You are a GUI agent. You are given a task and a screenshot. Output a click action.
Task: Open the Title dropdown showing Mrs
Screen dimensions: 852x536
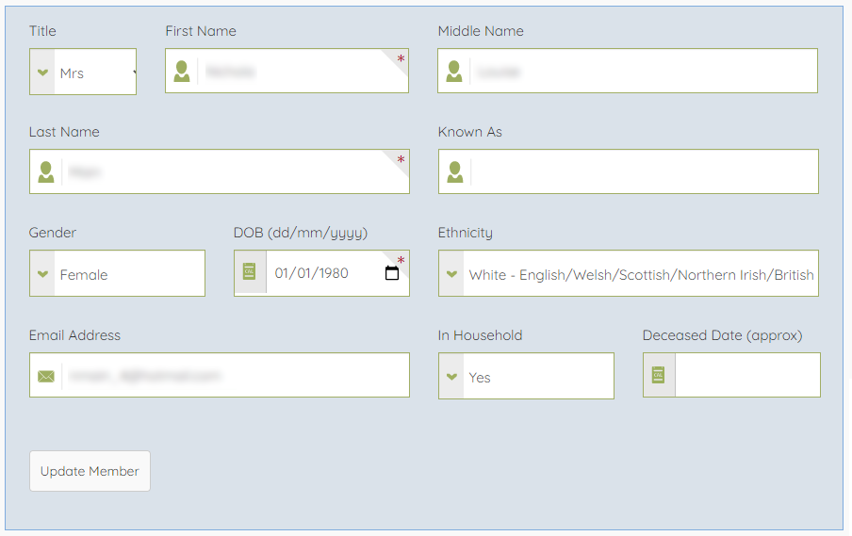click(x=94, y=73)
